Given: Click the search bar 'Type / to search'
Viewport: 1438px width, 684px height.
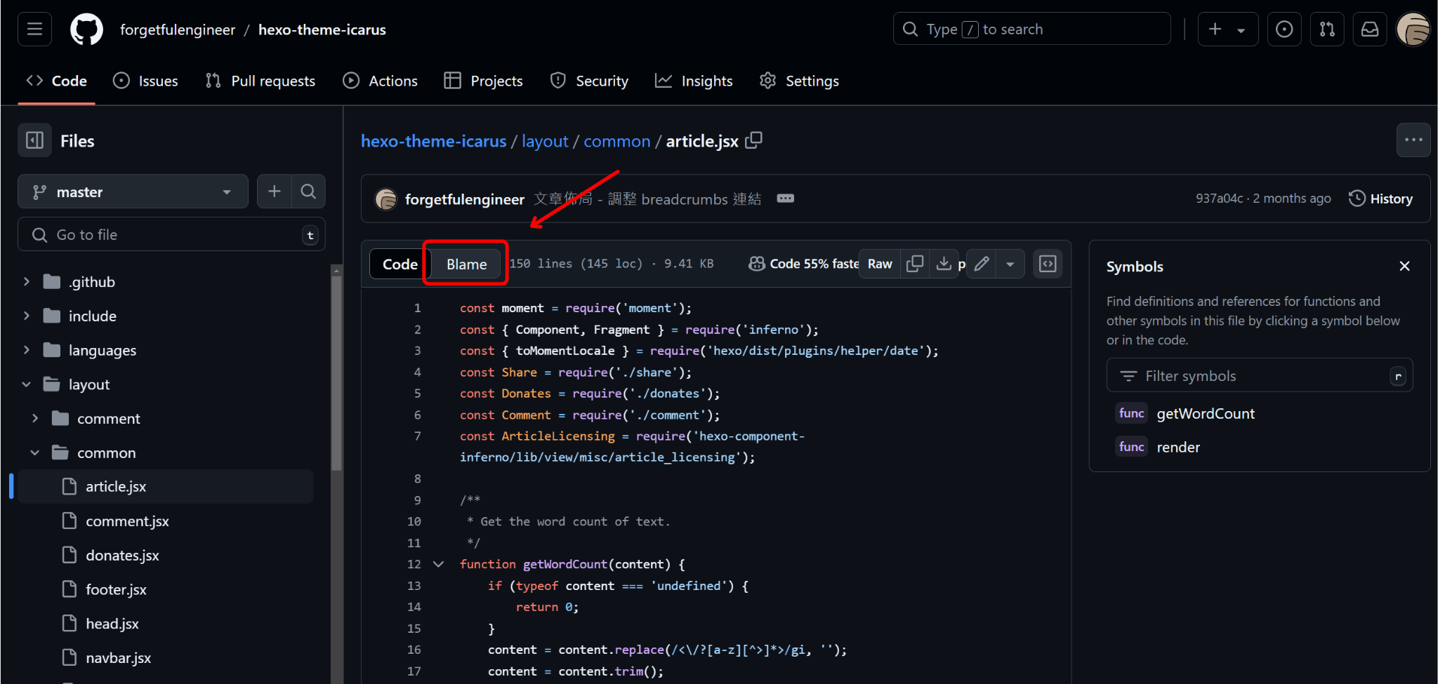Looking at the screenshot, I should (x=1031, y=29).
